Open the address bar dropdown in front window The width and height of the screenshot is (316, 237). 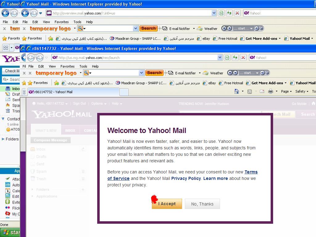tap(220, 58)
